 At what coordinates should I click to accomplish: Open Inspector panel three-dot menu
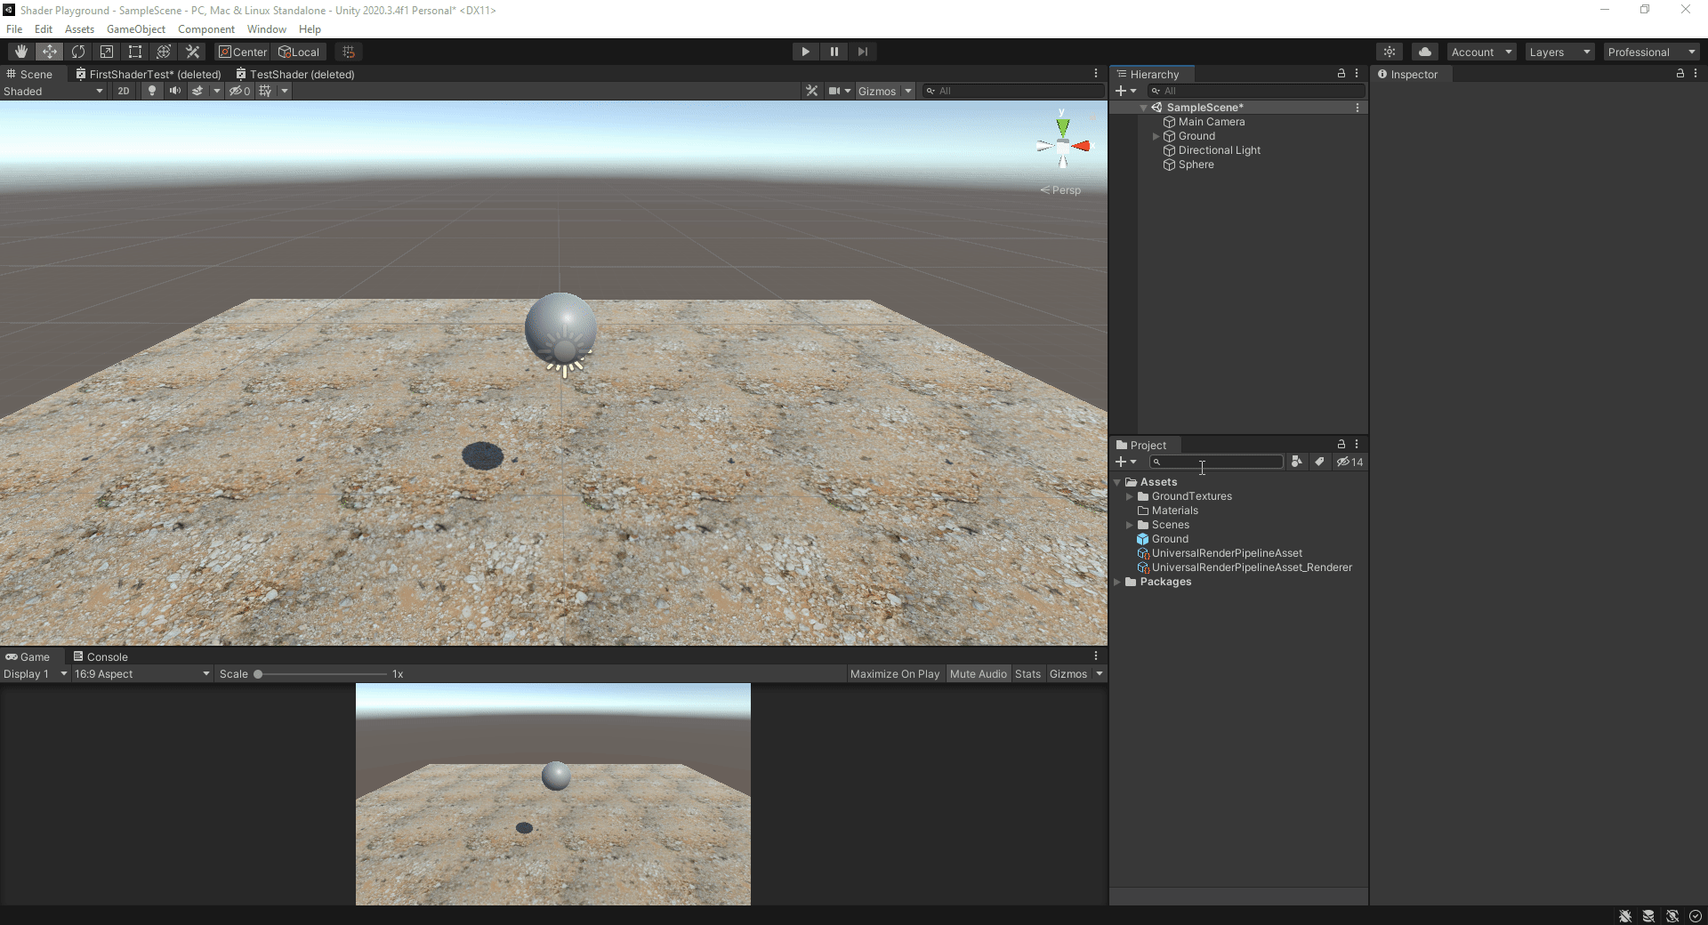1696,74
